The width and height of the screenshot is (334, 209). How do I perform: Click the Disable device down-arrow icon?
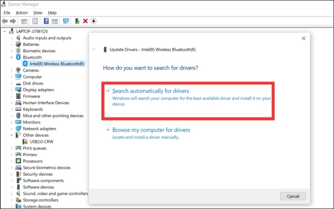pos(94,21)
